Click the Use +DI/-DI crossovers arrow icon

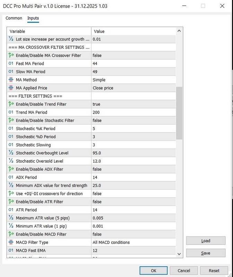click(x=11, y=194)
